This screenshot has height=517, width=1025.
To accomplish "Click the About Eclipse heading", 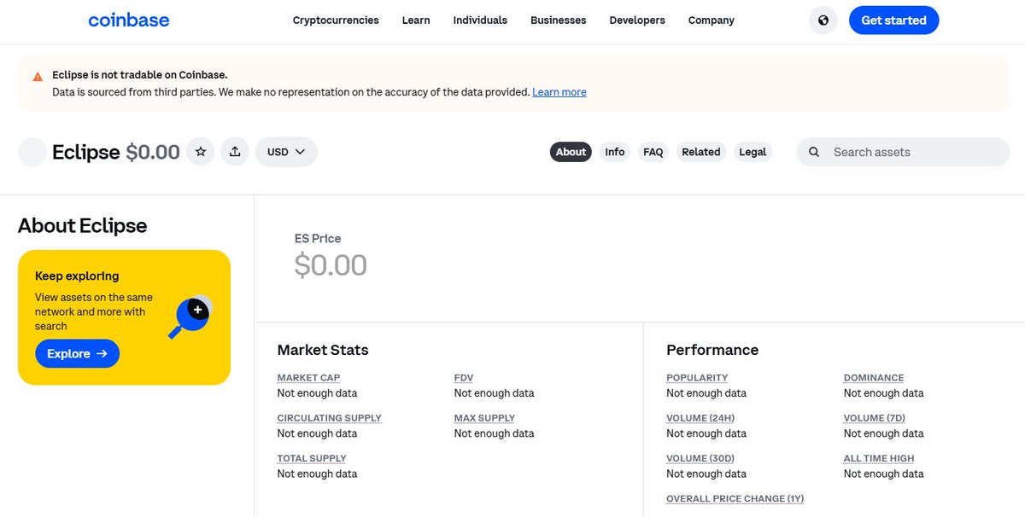I will point(83,225).
